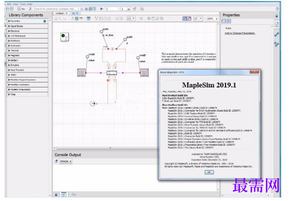
Task: Open the Verbose console level dropdown
Action: pyautogui.click(x=65, y=161)
